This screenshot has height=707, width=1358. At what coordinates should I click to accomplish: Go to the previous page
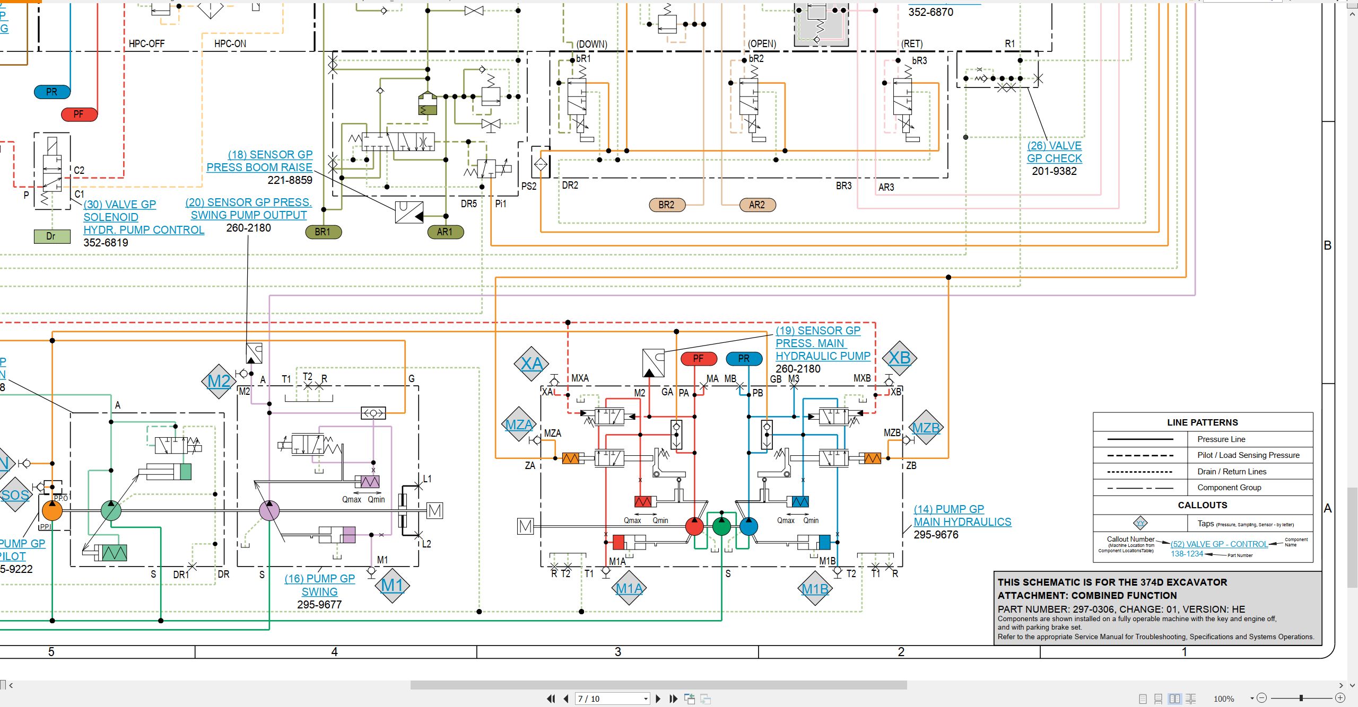tap(566, 699)
